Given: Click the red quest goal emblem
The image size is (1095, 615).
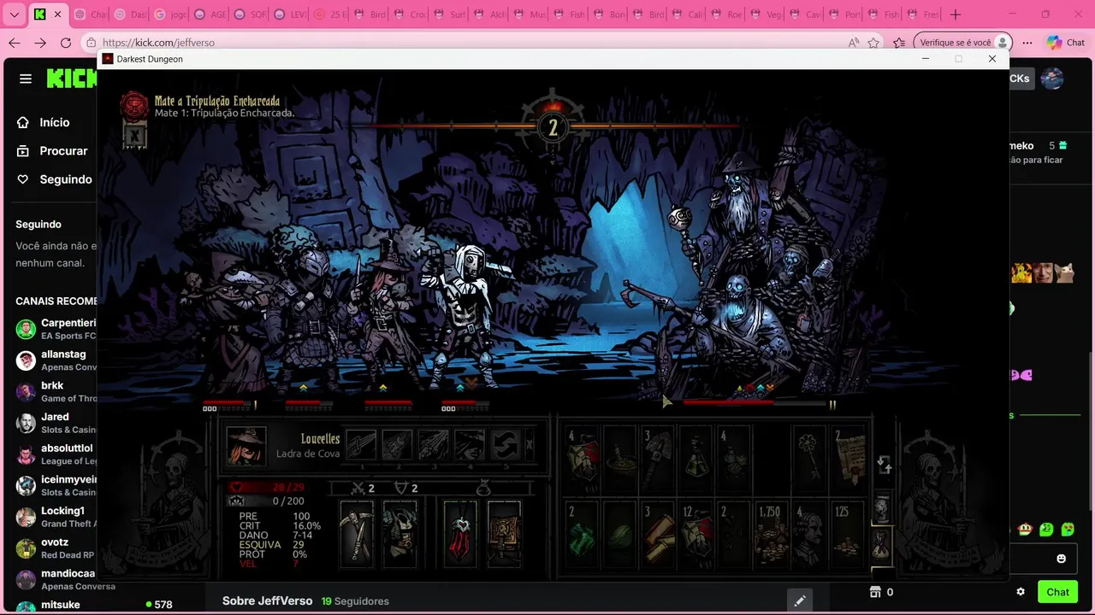Looking at the screenshot, I should point(133,106).
